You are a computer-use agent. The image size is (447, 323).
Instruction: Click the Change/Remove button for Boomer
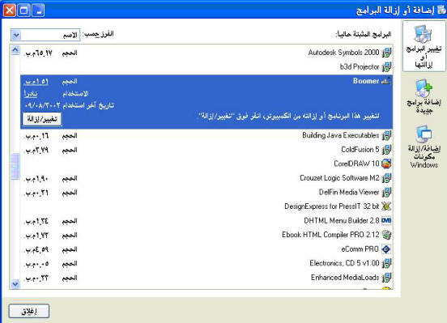(42, 119)
